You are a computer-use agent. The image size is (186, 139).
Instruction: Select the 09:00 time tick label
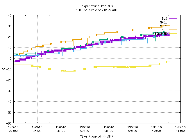coord(133,131)
